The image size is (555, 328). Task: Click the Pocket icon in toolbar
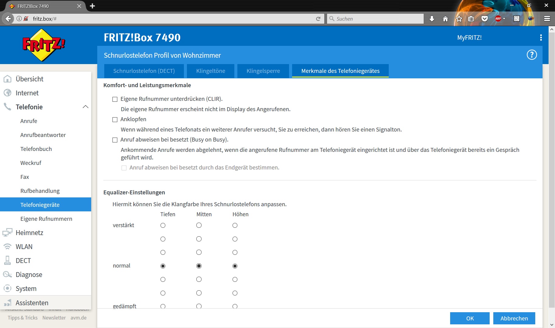(x=484, y=19)
